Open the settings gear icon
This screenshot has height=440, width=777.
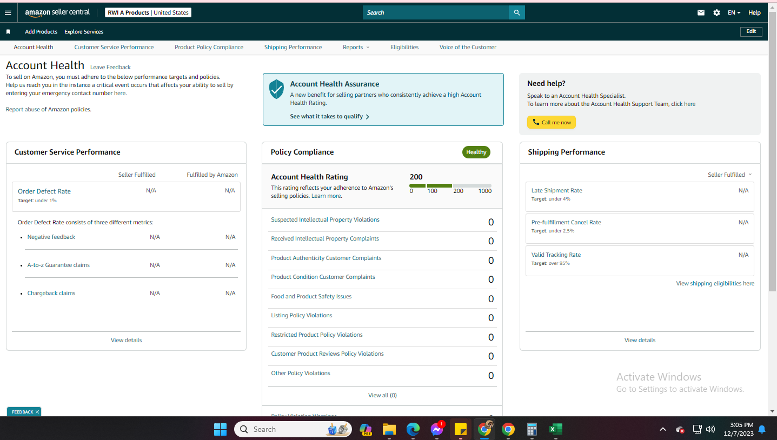pos(716,12)
